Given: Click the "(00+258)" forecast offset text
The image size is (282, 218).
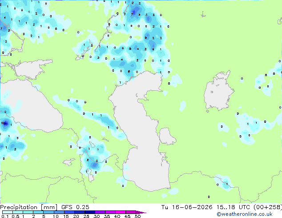Looking at the screenshot, I should tap(268, 207).
